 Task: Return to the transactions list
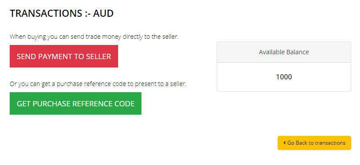click(314, 143)
